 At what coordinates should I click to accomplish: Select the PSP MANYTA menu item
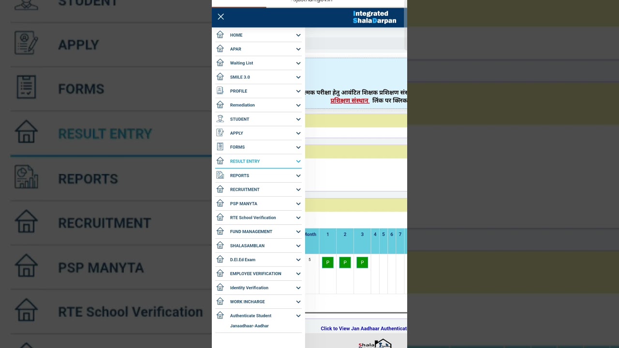tap(258, 203)
